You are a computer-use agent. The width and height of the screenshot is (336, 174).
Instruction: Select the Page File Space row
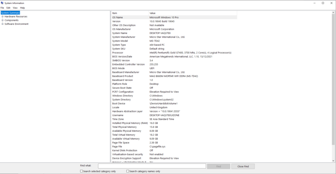tap(174, 143)
